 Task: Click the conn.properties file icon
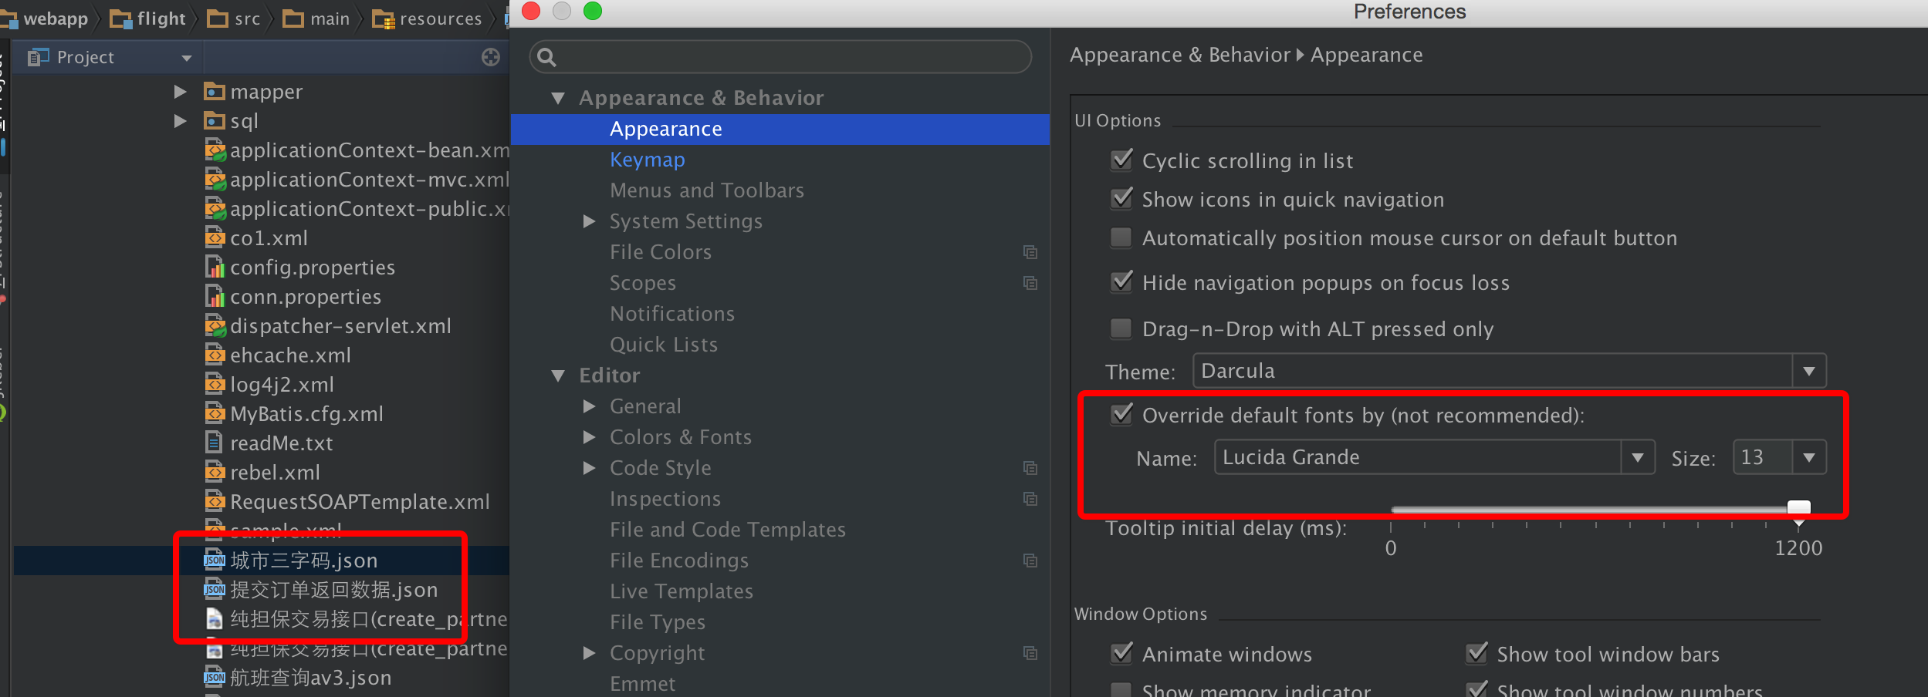(215, 297)
